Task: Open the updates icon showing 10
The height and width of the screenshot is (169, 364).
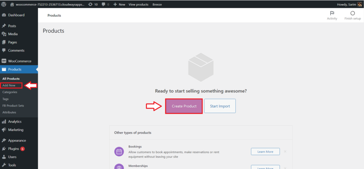Action: pyautogui.click(x=91, y=4)
